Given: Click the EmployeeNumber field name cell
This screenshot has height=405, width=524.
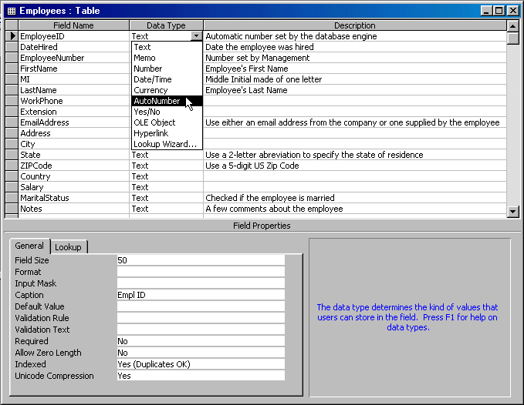Looking at the screenshot, I should [x=74, y=58].
